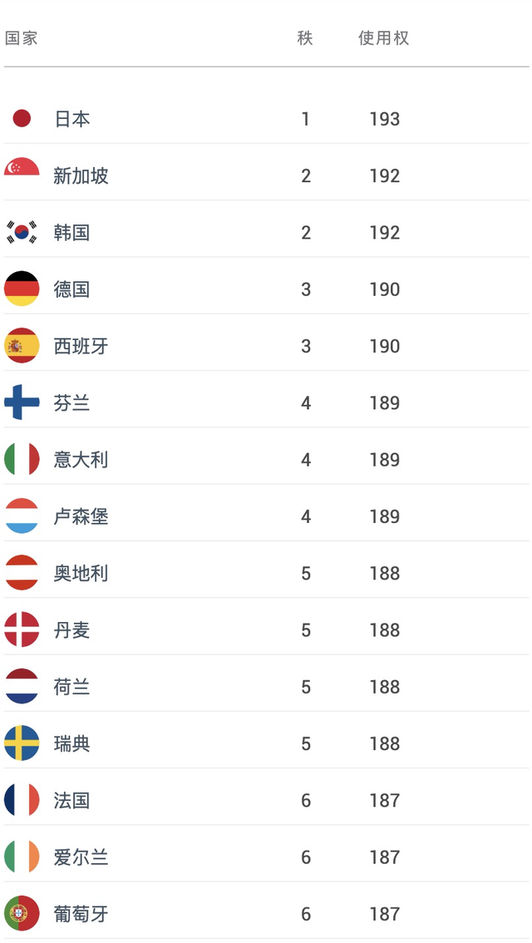Click the Portugal flag icon
532x943 pixels.
point(22,914)
